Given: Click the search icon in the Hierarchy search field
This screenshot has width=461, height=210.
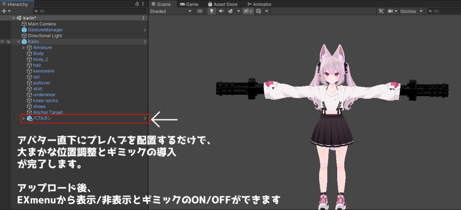Looking at the screenshot, I should pos(36,11).
